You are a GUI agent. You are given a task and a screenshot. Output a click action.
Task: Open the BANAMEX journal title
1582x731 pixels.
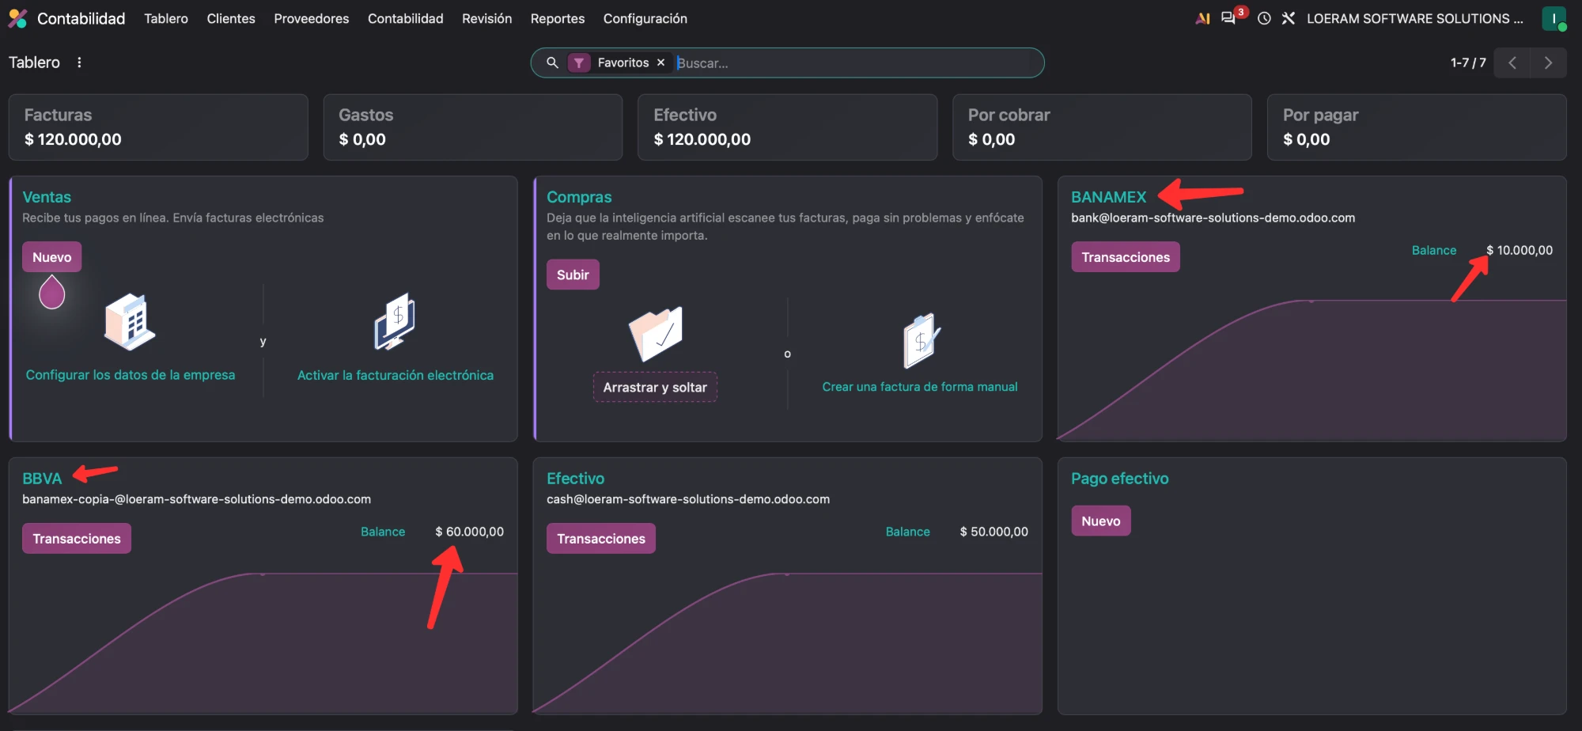pos(1109,197)
